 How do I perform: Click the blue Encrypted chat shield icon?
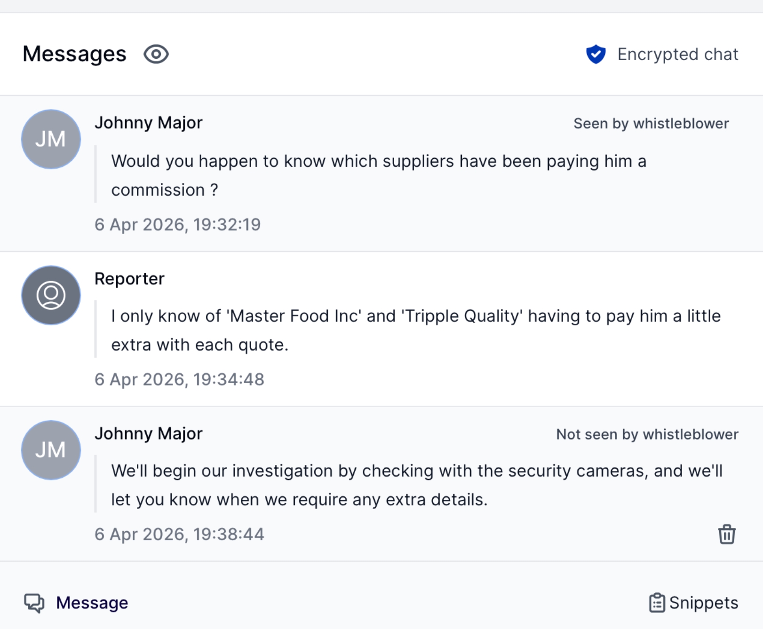coord(596,54)
